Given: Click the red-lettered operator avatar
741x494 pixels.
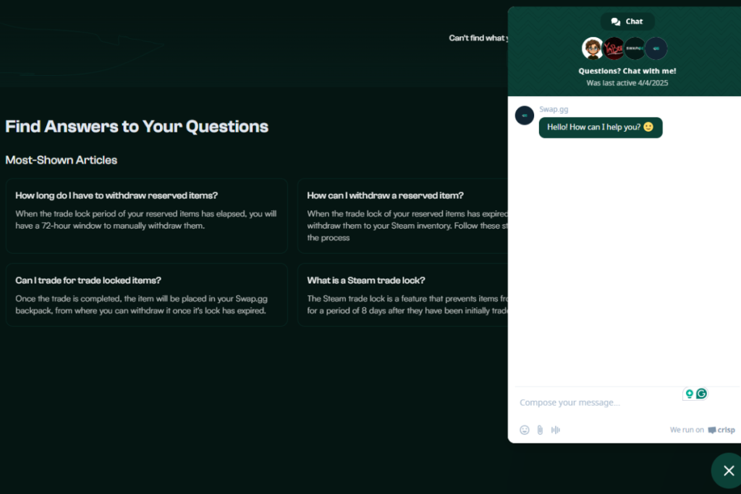Looking at the screenshot, I should click(614, 48).
